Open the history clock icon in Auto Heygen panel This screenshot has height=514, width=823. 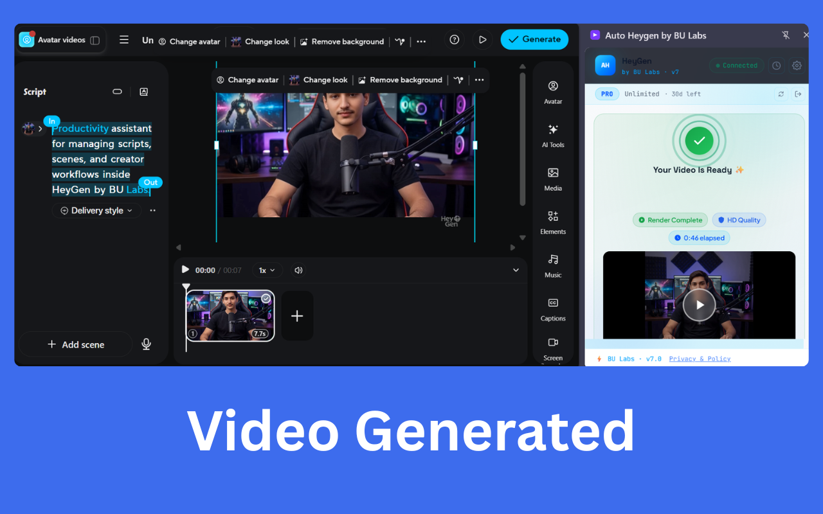point(777,66)
